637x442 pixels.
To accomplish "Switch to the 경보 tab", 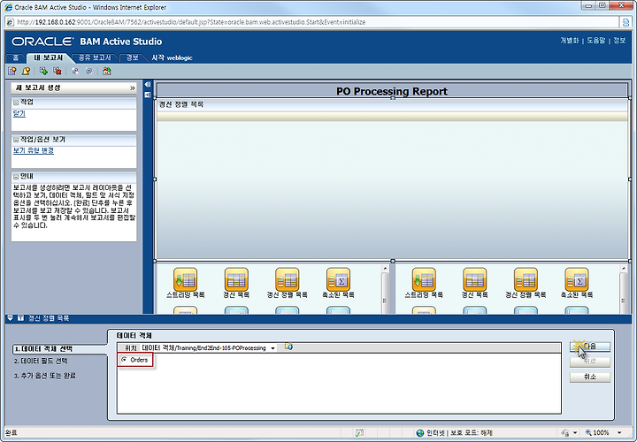I will (132, 58).
